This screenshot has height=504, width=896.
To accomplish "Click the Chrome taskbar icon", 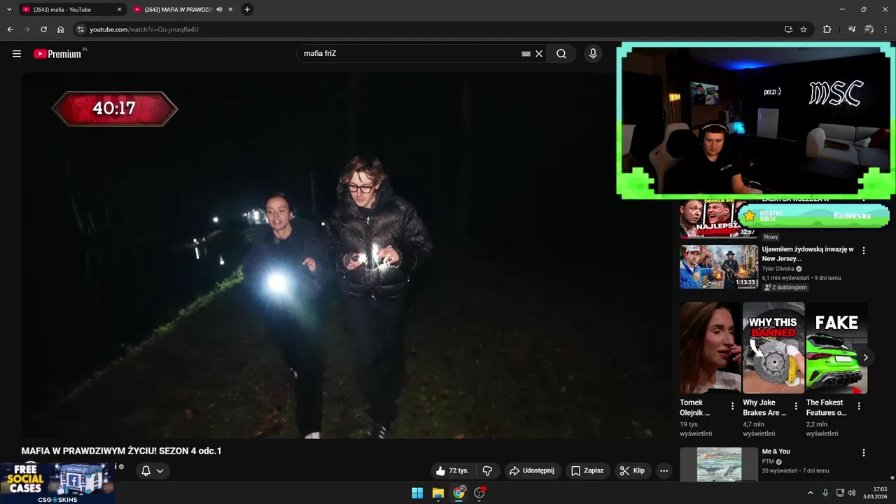I will 458,493.
